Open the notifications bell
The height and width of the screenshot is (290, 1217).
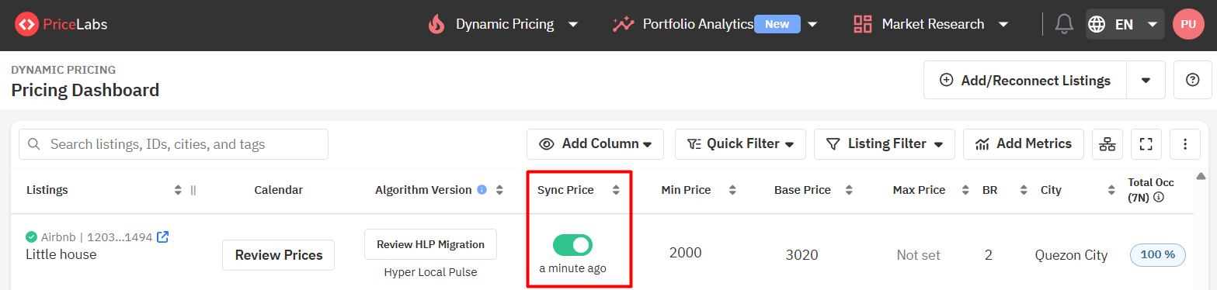click(1064, 24)
